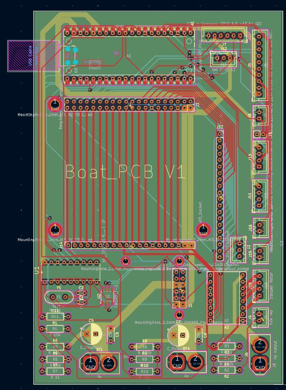This screenshot has height=390, width=286.
Task: Click lower-left GND mounting hole
Action: click(55, 229)
